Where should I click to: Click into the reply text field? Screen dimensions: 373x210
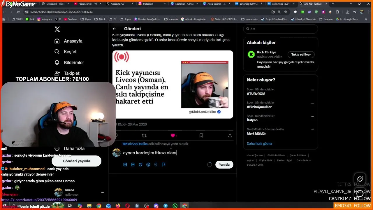[178, 153]
